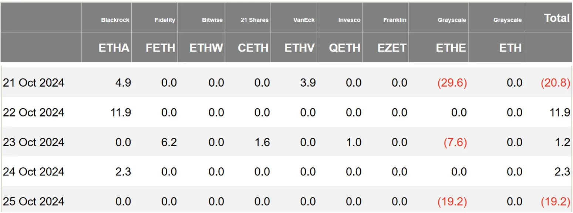The height and width of the screenshot is (213, 573).
Task: Click the red (20.8) total value
Action: click(555, 83)
